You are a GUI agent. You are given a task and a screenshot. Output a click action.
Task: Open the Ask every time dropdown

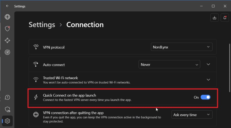[192, 115]
